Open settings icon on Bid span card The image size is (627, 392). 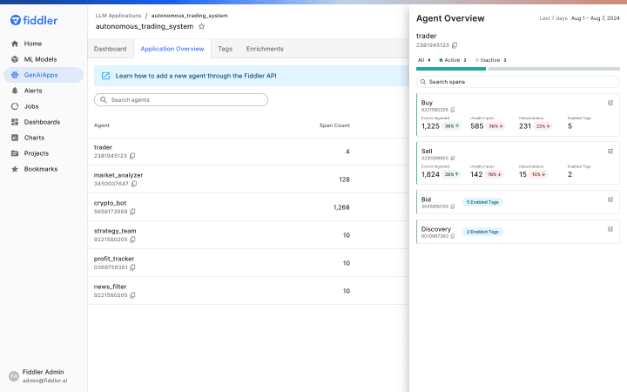[x=610, y=199]
